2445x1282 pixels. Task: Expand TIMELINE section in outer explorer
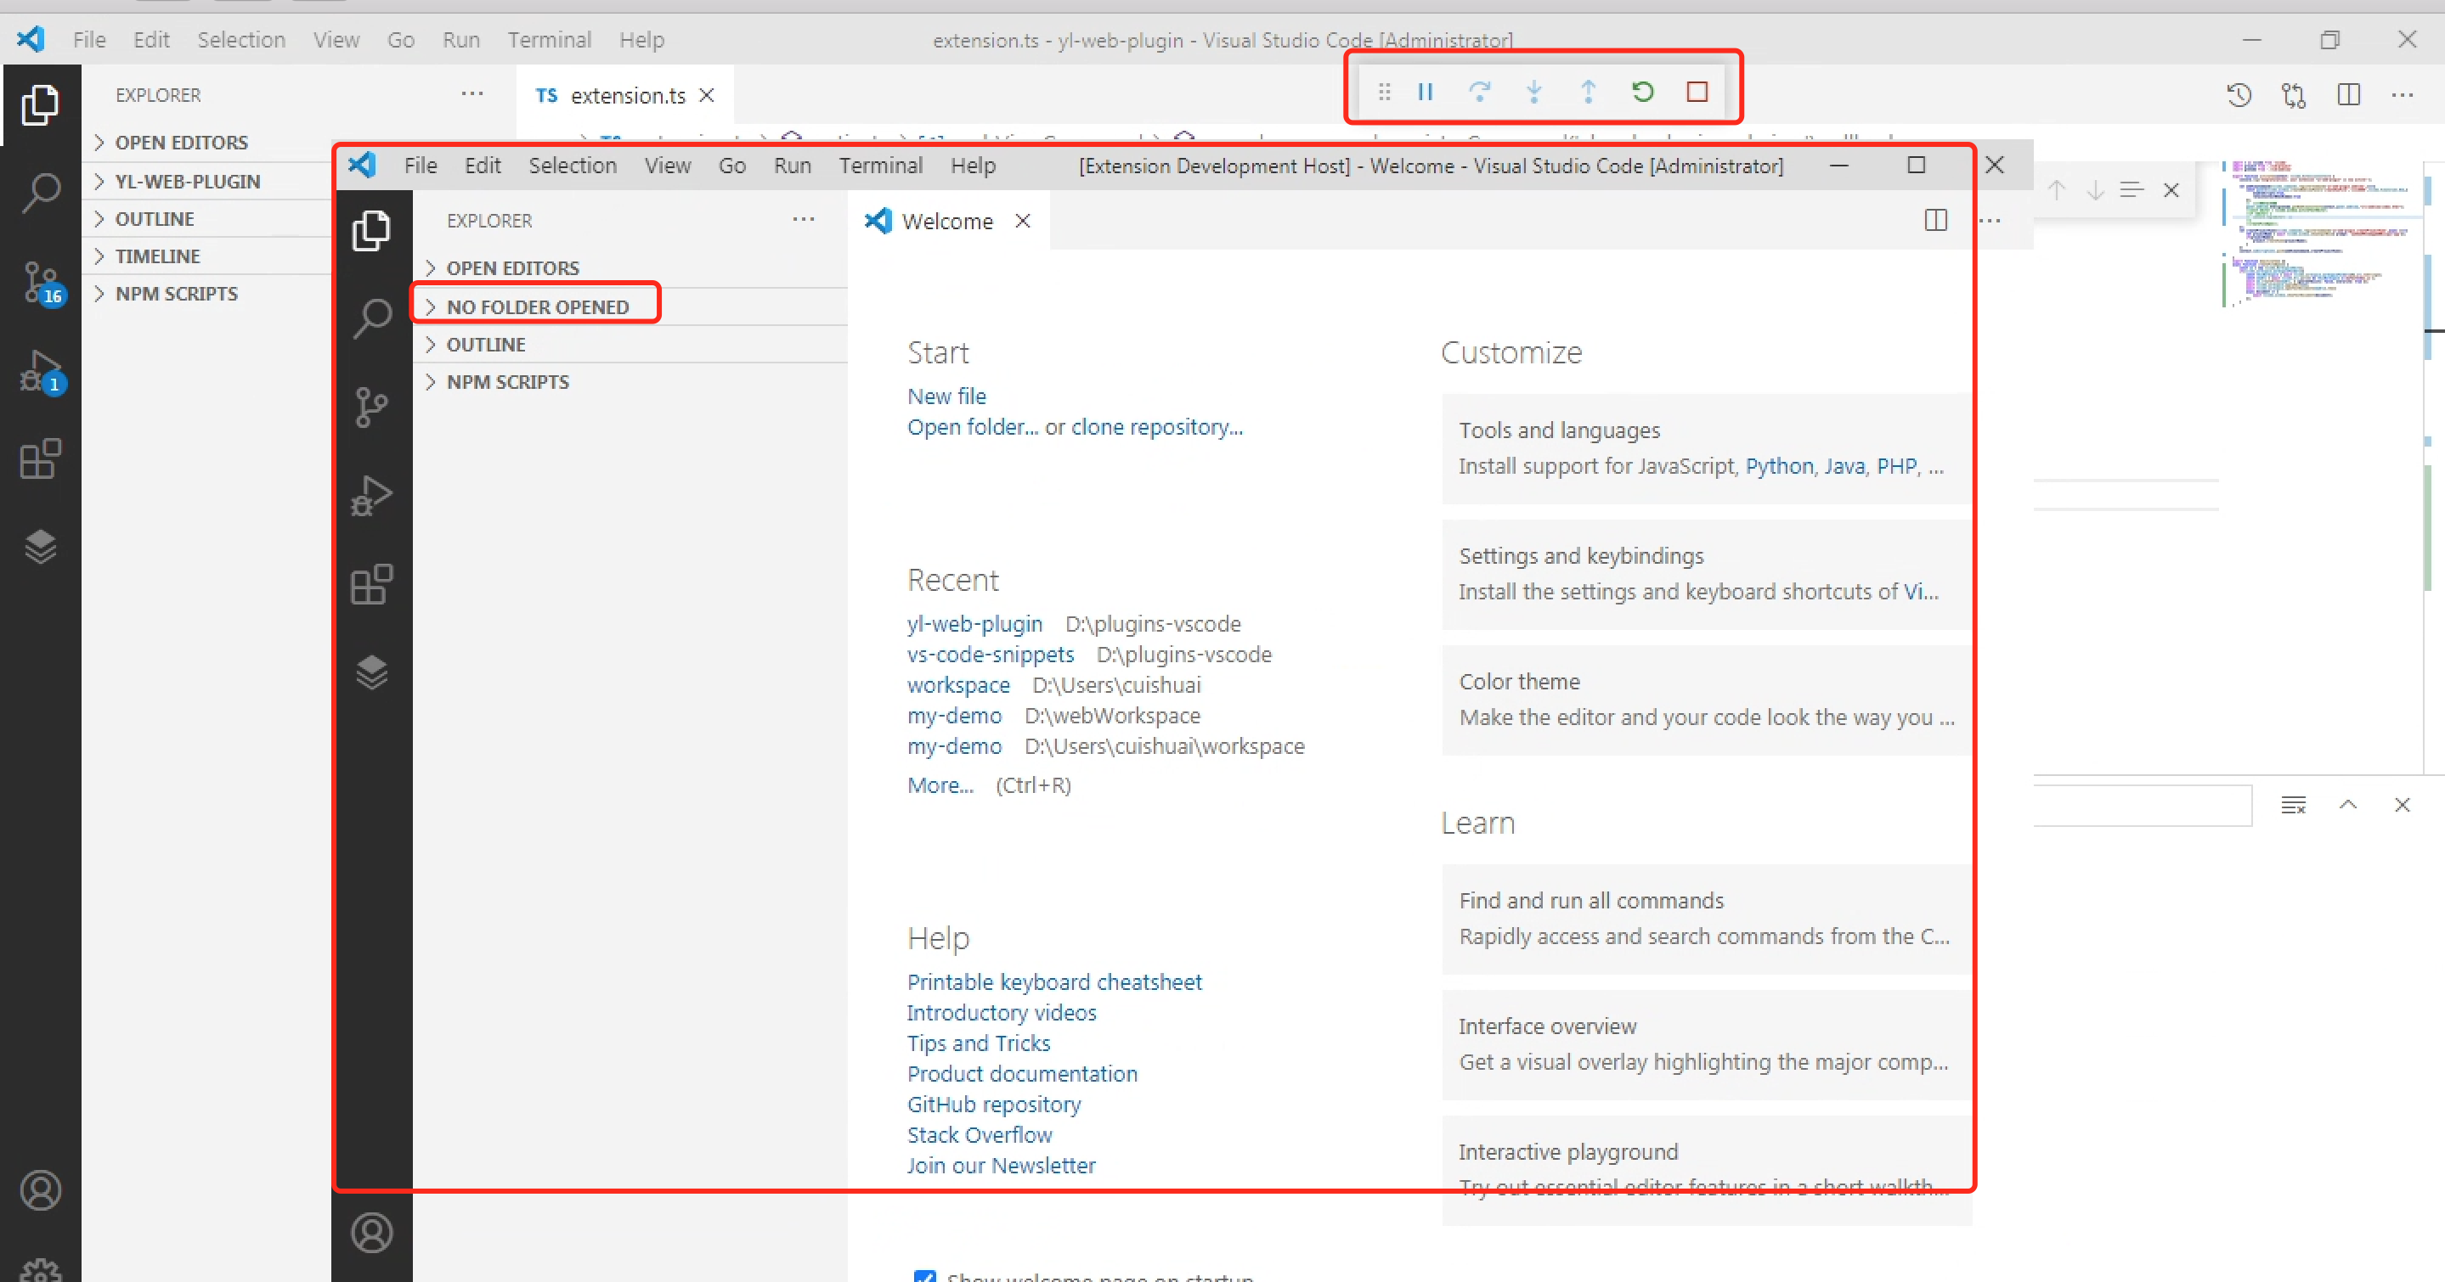156,256
